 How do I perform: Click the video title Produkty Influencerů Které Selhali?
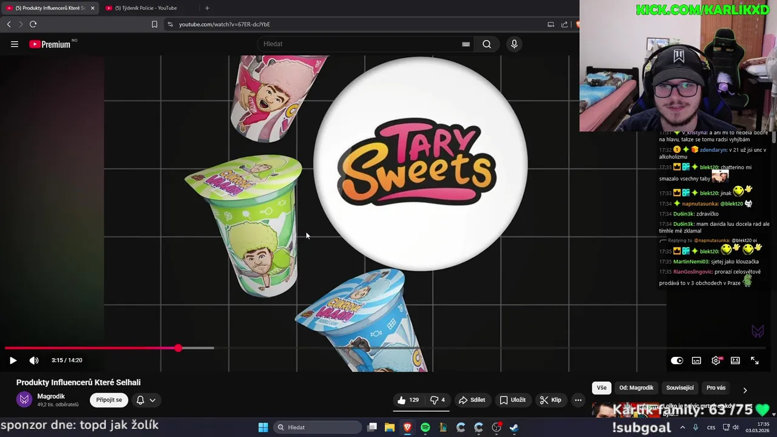78,382
